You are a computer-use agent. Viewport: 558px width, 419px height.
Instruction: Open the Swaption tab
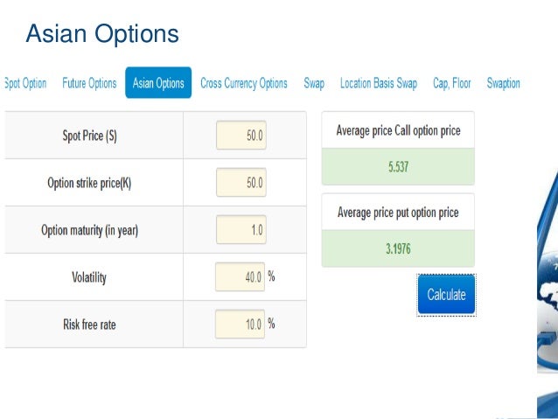coord(503,83)
